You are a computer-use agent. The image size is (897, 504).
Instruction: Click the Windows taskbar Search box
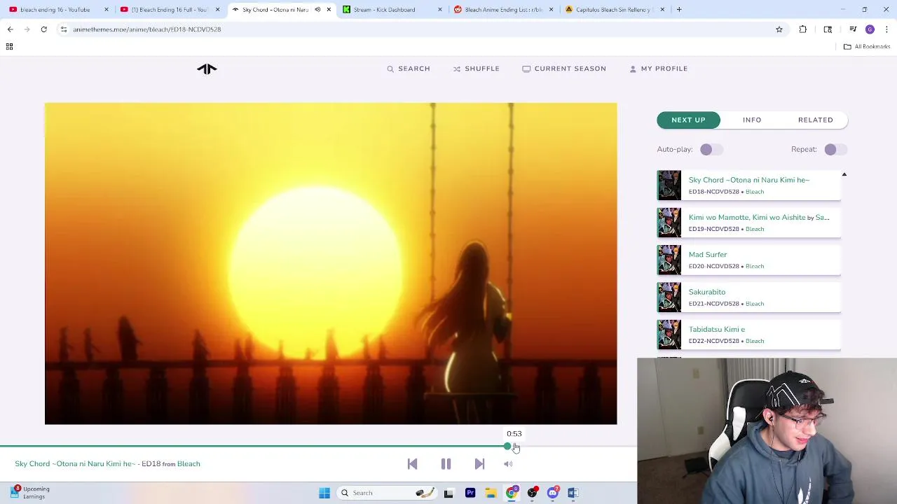coord(387,493)
